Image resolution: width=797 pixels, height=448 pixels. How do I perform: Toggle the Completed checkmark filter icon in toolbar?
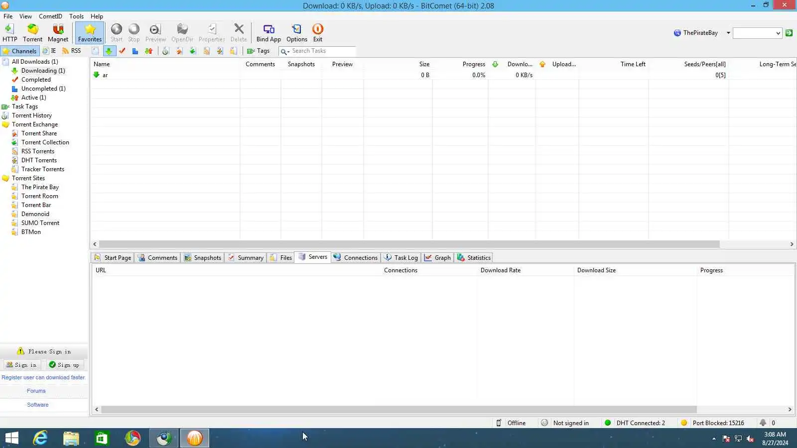[x=122, y=51]
